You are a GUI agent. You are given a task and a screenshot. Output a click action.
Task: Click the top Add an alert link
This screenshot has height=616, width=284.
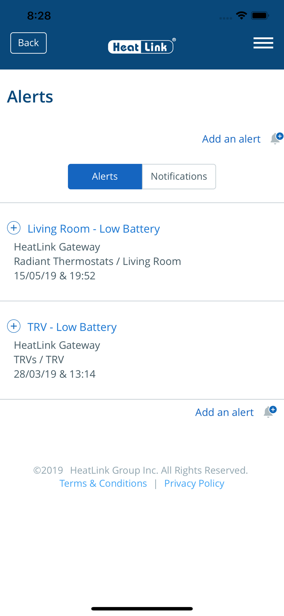coord(231,139)
